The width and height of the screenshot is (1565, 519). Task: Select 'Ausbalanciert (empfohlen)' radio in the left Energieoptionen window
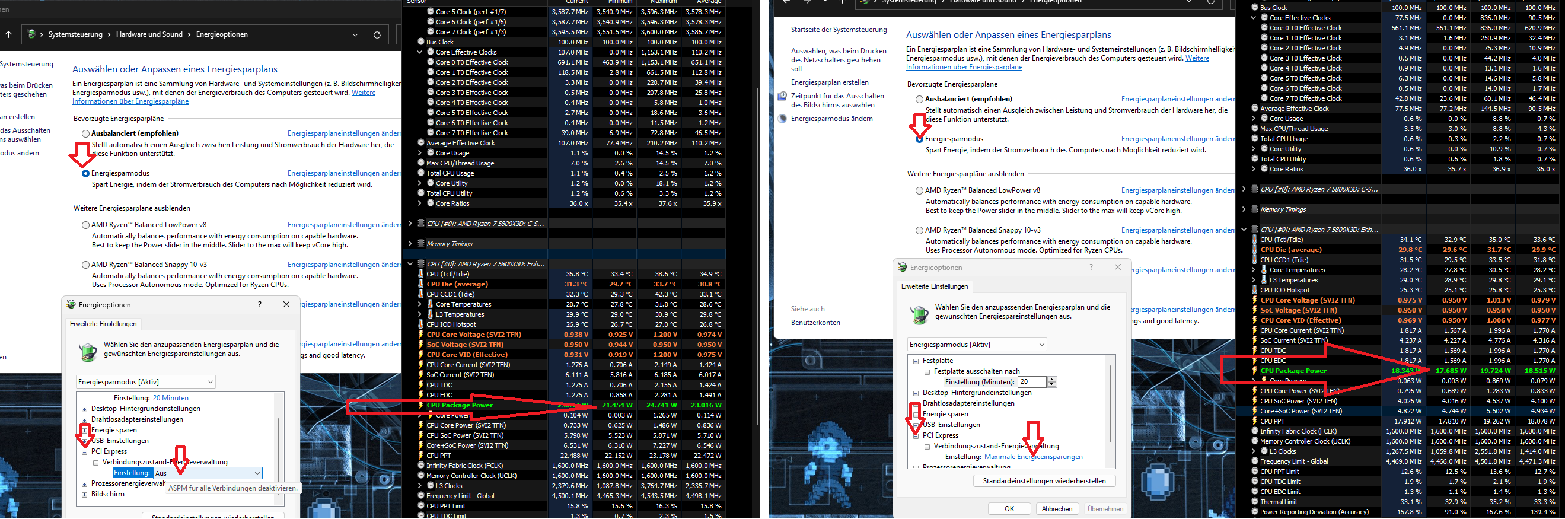point(85,133)
